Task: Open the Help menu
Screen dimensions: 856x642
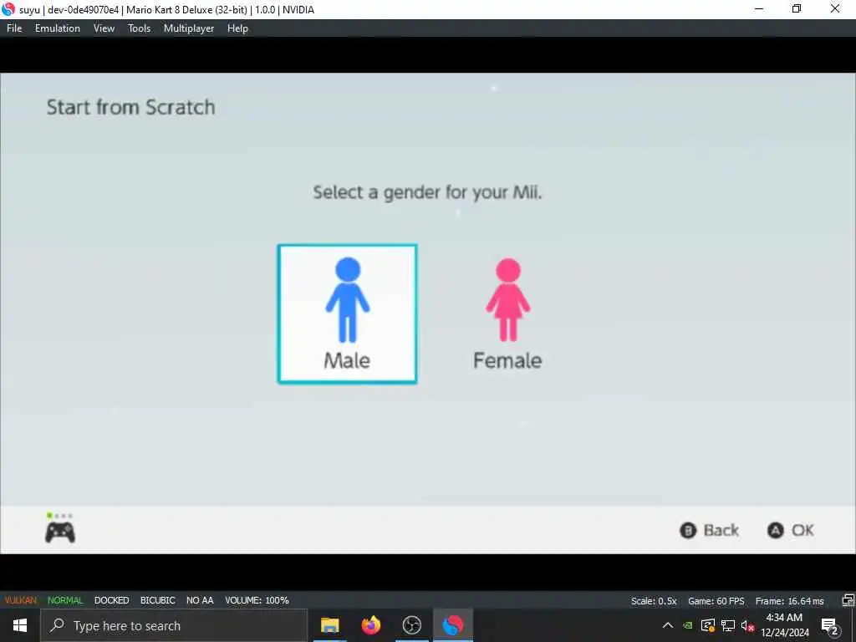Action: coord(237,28)
